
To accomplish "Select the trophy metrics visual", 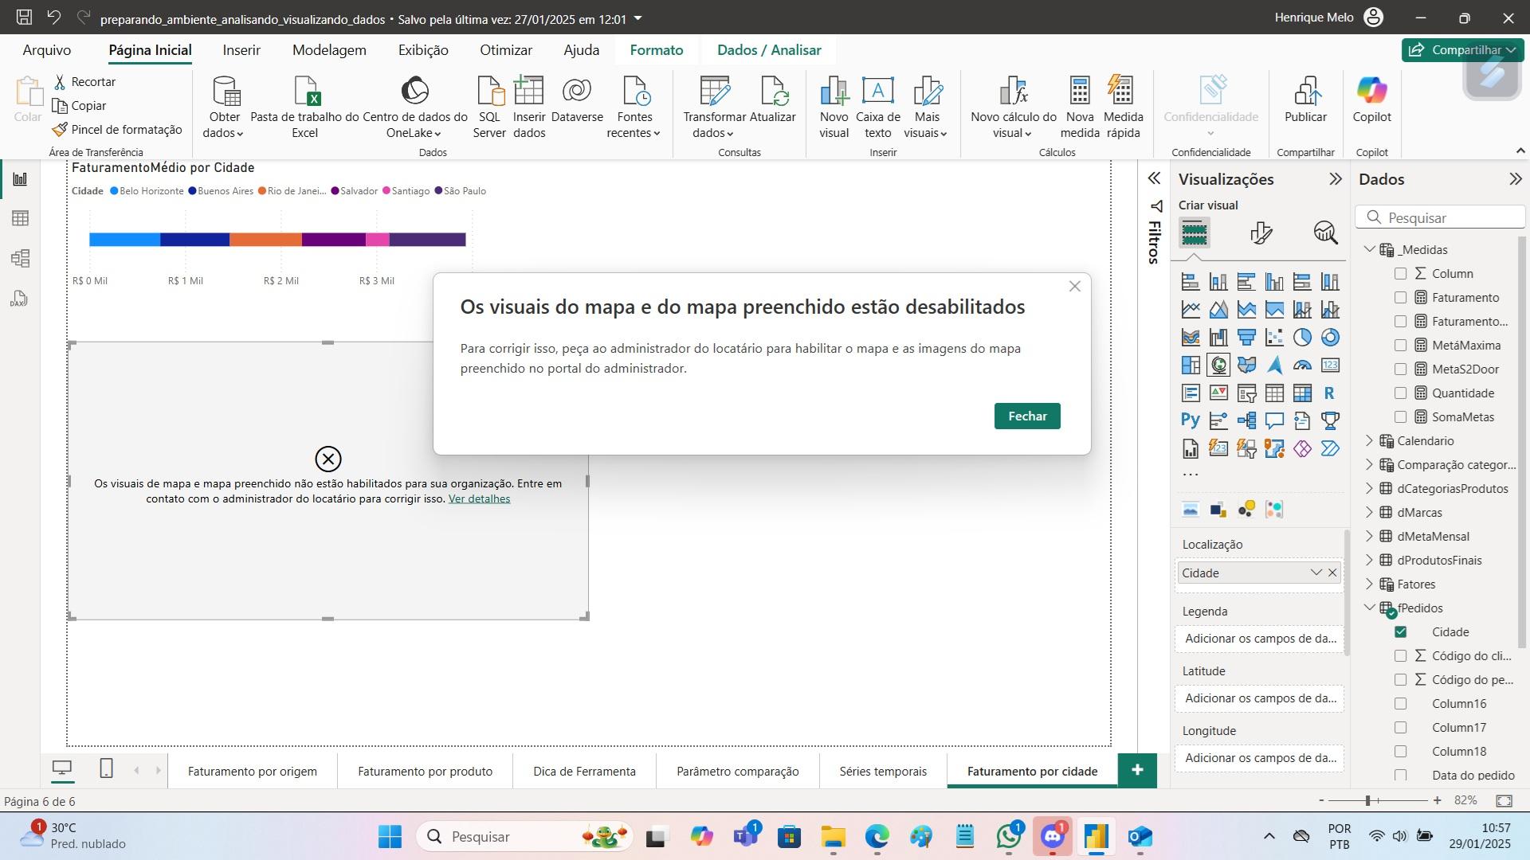I will [x=1330, y=420].
